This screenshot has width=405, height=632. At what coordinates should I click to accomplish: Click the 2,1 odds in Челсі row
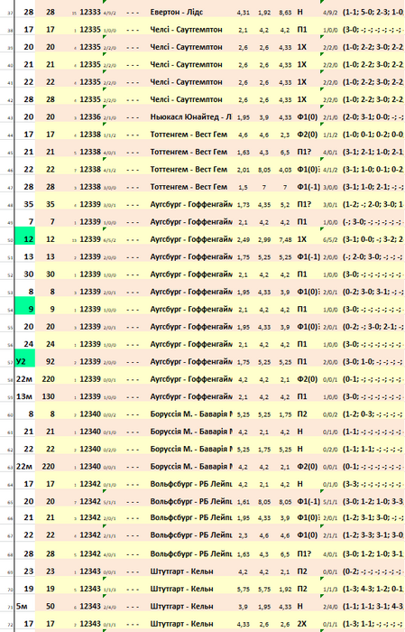pyautogui.click(x=244, y=30)
